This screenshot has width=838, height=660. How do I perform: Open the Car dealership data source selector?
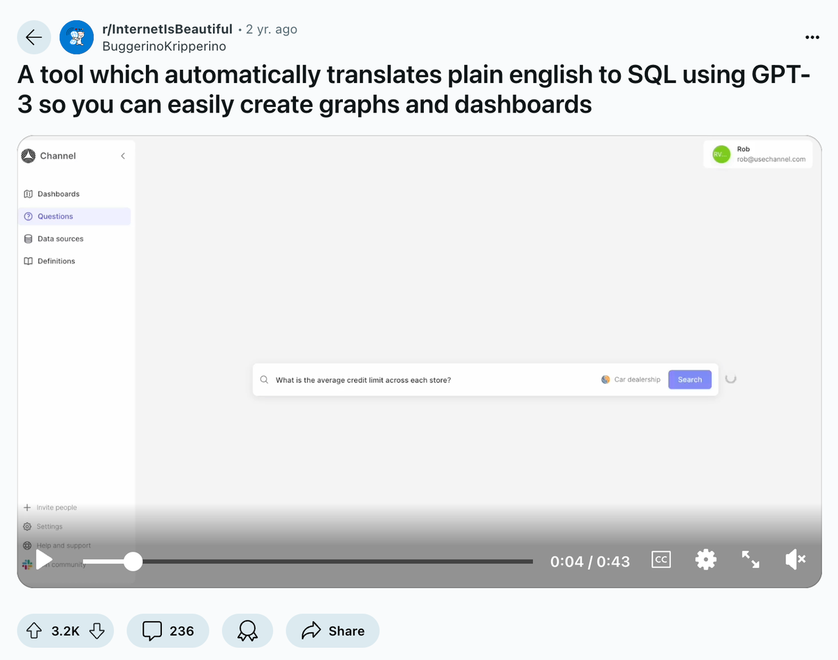(631, 380)
